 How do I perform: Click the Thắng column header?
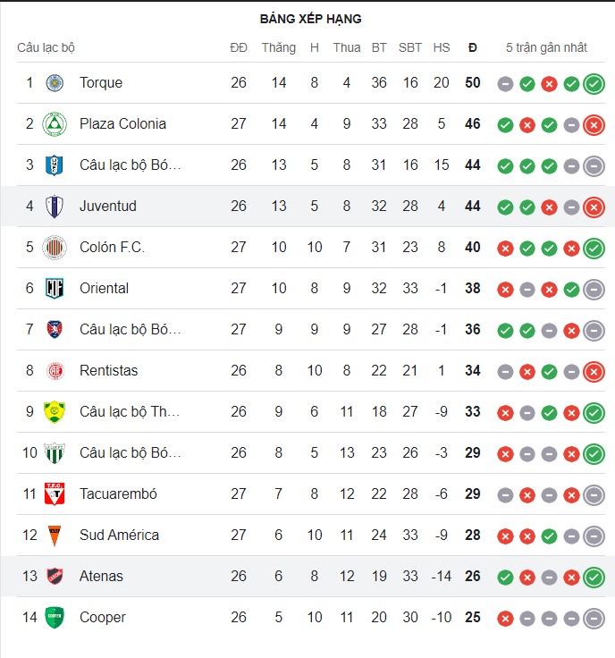coord(279,47)
